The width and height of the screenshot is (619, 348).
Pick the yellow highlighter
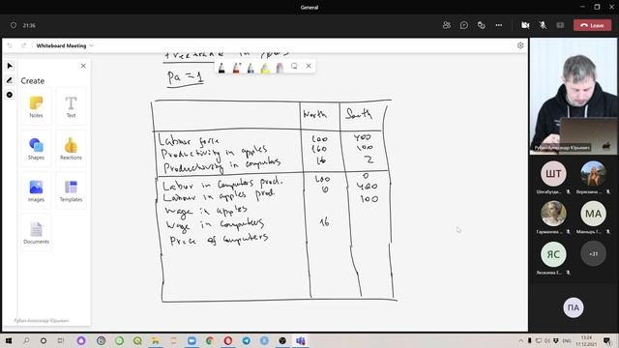coord(265,68)
